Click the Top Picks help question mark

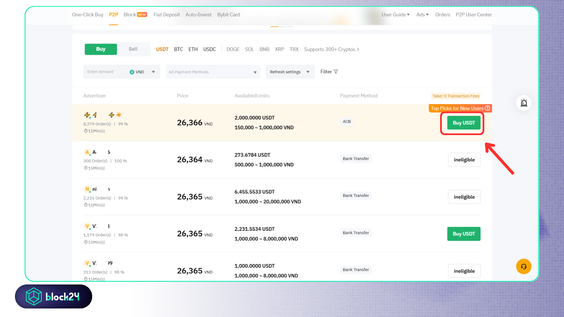click(488, 108)
